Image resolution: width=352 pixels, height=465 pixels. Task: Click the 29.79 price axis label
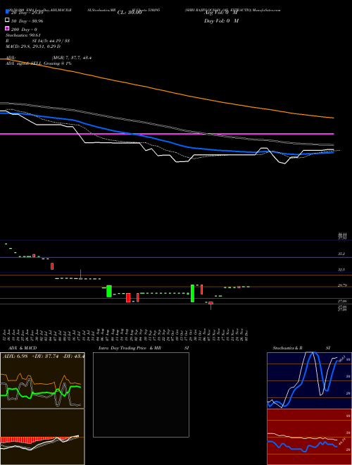pyautogui.click(x=342, y=285)
